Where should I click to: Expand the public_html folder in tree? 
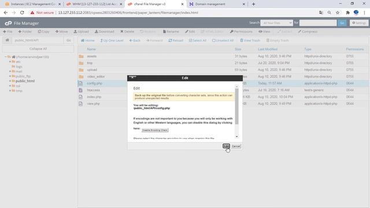[x=10, y=81]
